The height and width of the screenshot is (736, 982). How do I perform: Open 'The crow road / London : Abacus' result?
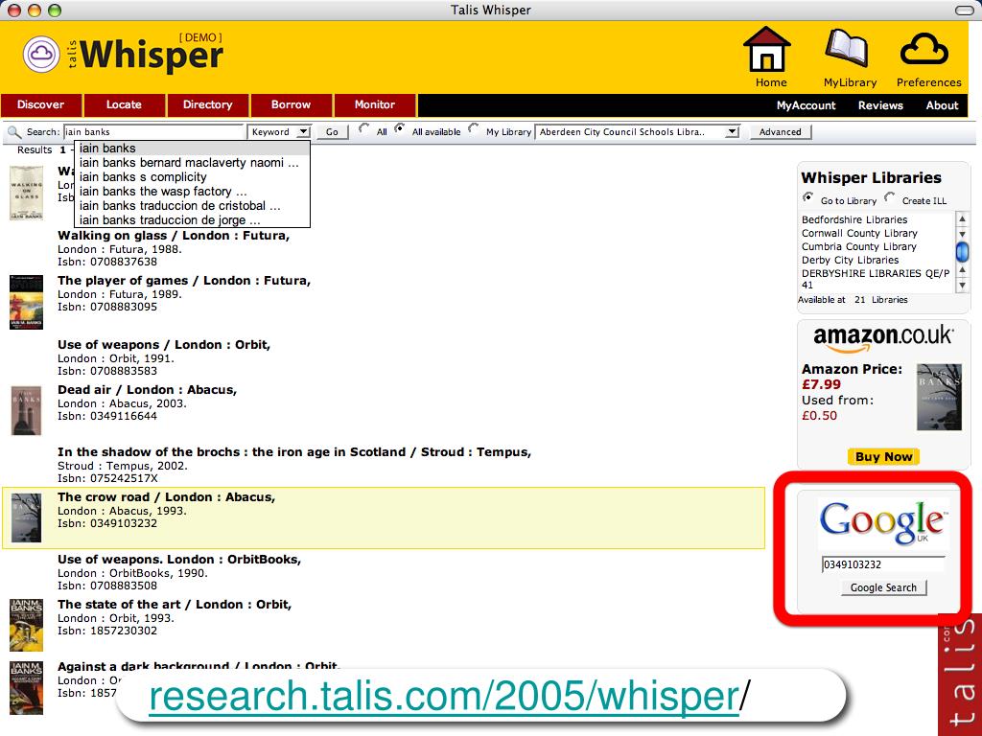pos(167,497)
